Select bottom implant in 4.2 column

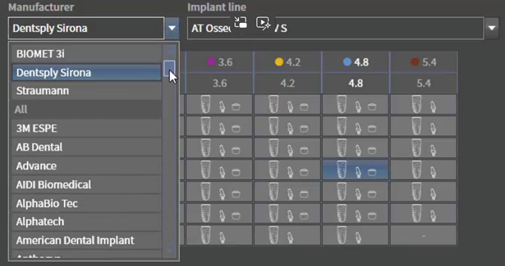pos(288,235)
